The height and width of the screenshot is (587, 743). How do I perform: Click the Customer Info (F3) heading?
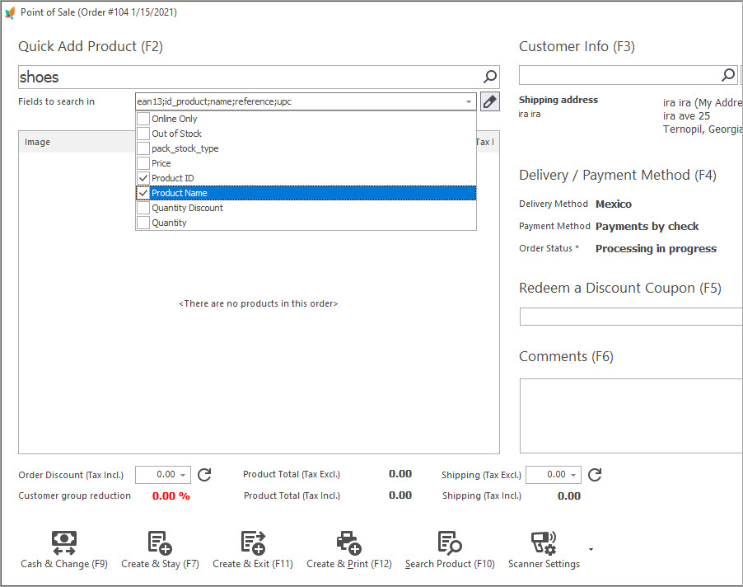click(577, 46)
